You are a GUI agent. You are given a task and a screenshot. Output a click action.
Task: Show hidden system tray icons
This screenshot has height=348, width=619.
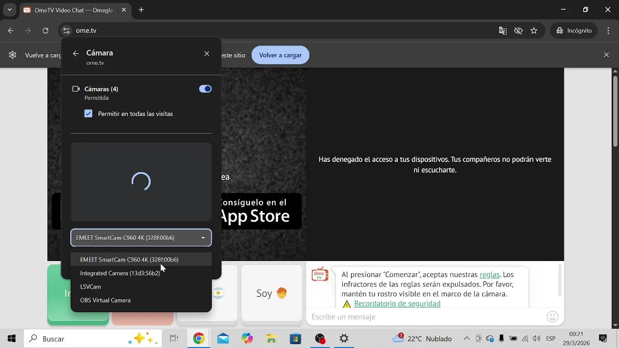click(467, 339)
